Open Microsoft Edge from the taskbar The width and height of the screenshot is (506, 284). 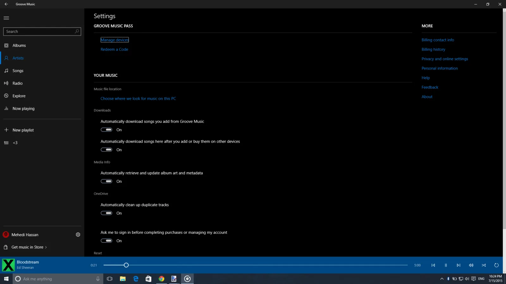(136, 279)
